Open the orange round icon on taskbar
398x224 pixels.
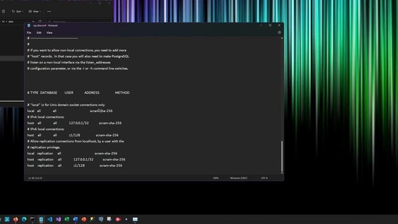point(84,219)
